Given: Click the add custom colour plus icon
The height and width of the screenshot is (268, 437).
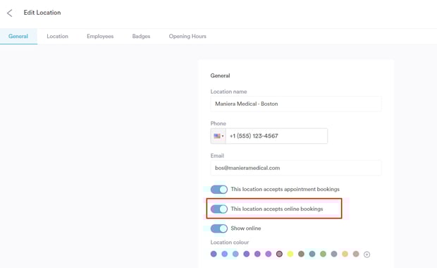Looking at the screenshot, I should tap(367, 255).
